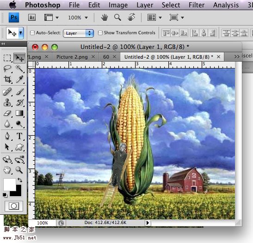Click Zoom tool in application bar
253x243 pixels.
click(117, 17)
